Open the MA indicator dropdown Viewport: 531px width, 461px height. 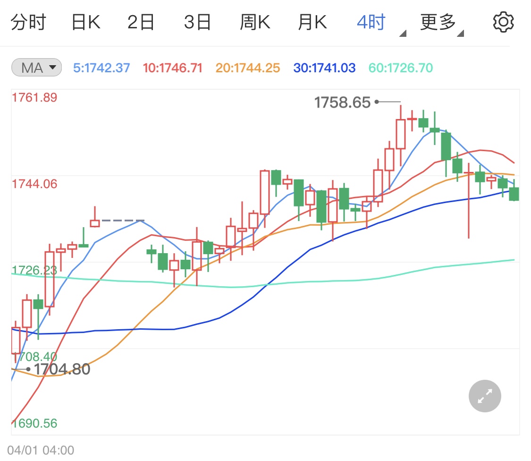coord(36,68)
